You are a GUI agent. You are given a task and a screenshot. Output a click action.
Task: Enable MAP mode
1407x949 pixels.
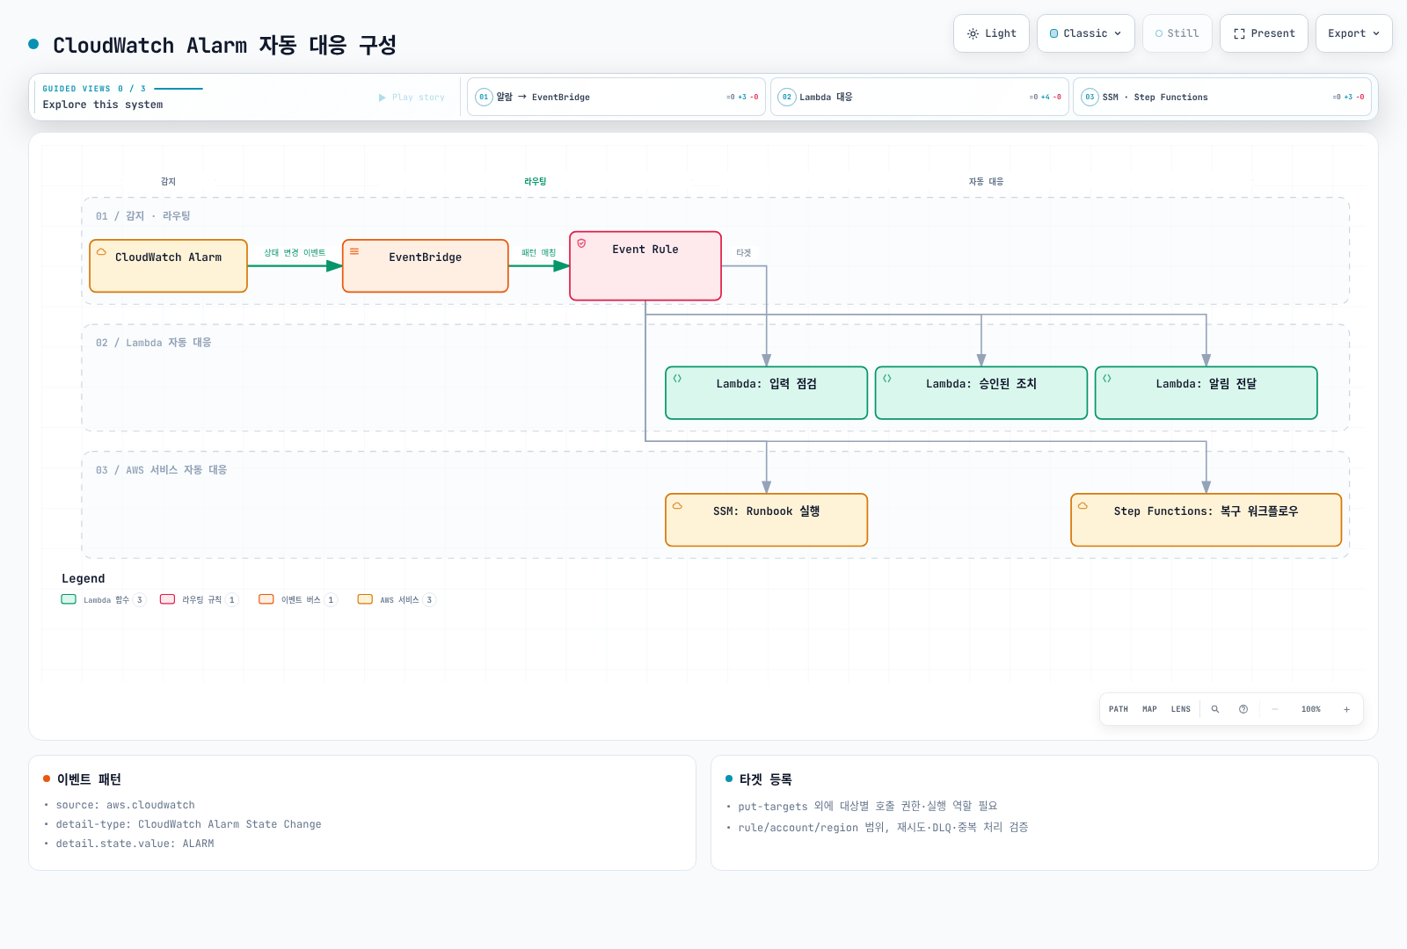pos(1149,709)
